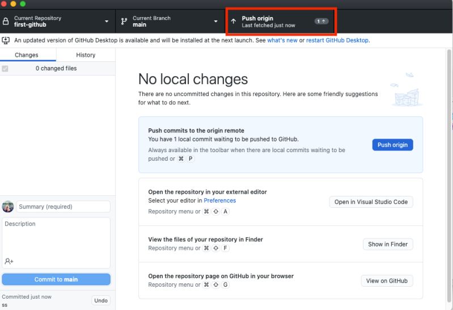Screen dimensions: 453x310
Task: Click Push origin in the toolbar
Action: [x=280, y=22]
